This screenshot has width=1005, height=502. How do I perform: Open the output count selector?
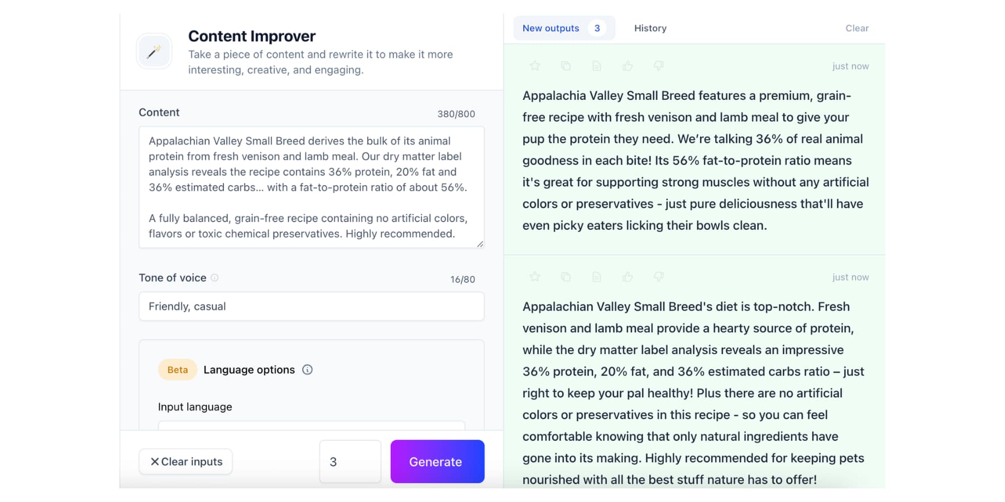(350, 461)
